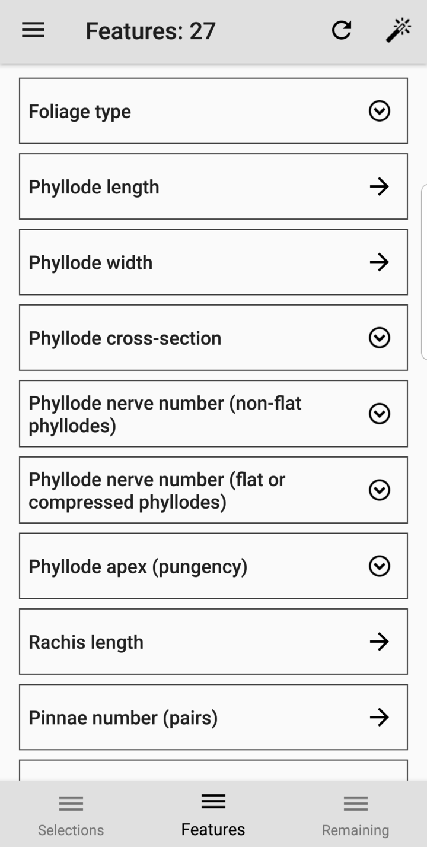This screenshot has width=427, height=847.
Task: Click the Features: 27 header title
Action: [150, 31]
